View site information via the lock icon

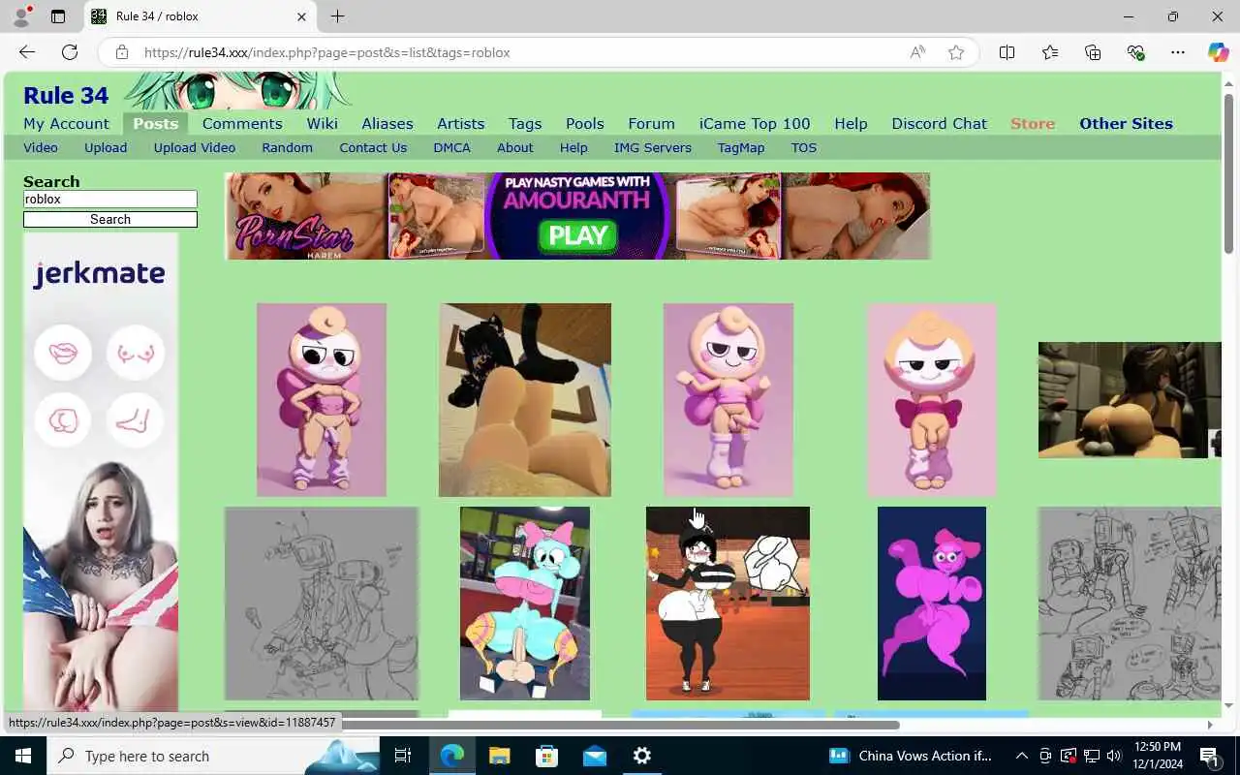(122, 52)
